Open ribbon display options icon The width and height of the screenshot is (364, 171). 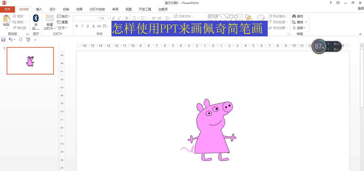pyautogui.click(x=338, y=3)
